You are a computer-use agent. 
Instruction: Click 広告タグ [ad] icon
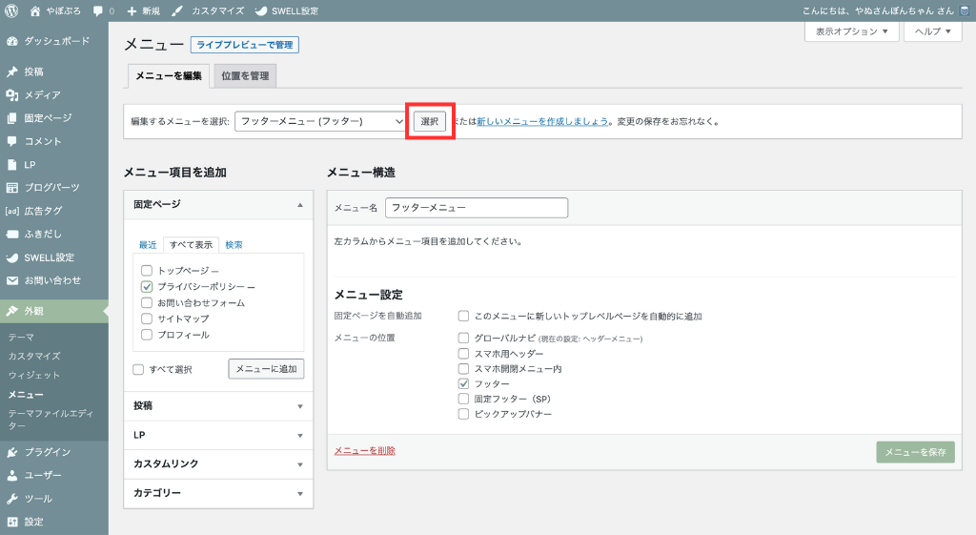pos(11,211)
